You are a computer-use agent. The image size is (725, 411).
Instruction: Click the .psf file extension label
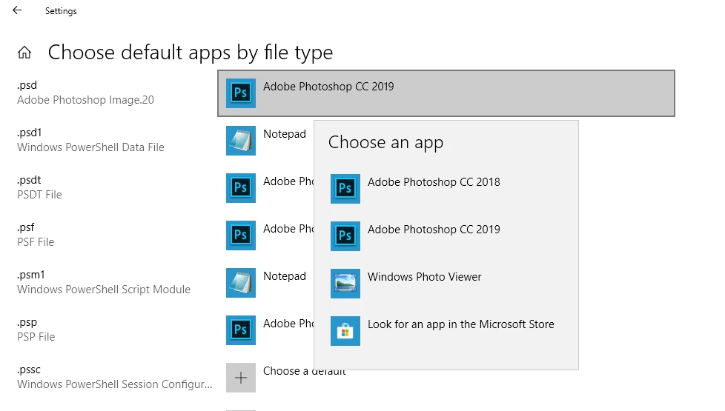[x=26, y=227]
